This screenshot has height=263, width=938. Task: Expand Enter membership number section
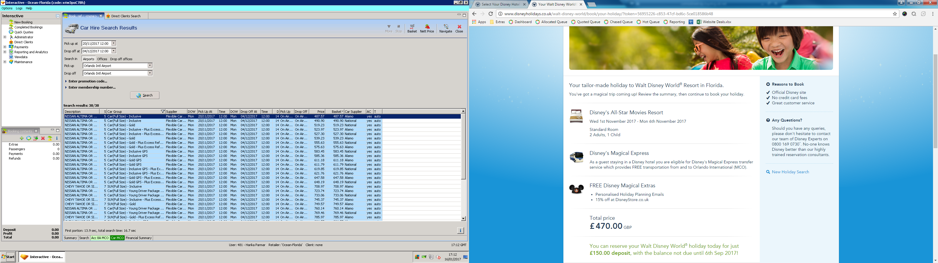click(x=90, y=88)
